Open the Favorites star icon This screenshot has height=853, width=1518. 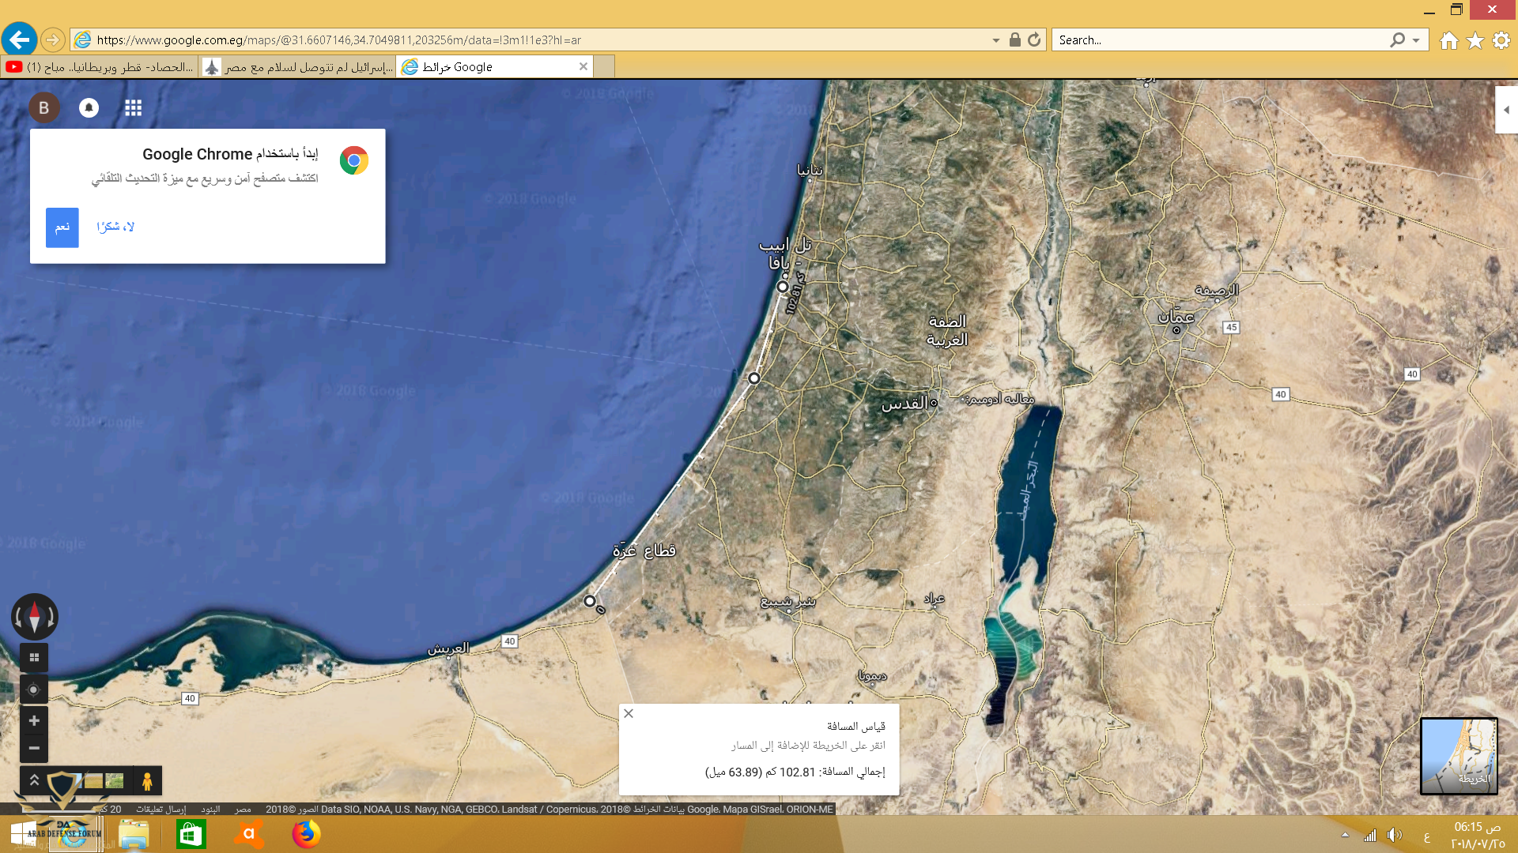[x=1475, y=40]
